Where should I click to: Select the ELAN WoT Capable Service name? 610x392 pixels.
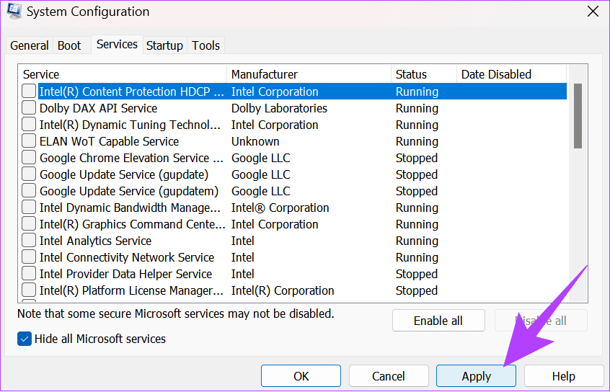click(x=109, y=141)
